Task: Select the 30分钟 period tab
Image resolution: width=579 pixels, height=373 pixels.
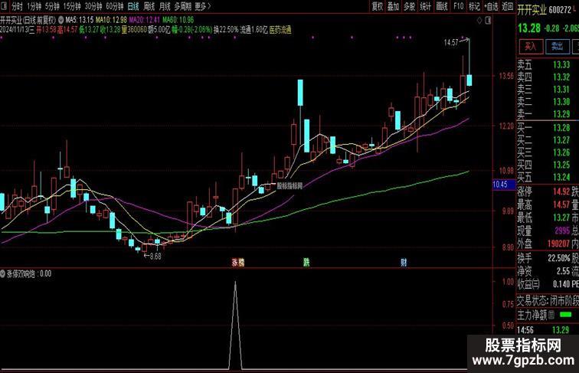Action: 93,6
